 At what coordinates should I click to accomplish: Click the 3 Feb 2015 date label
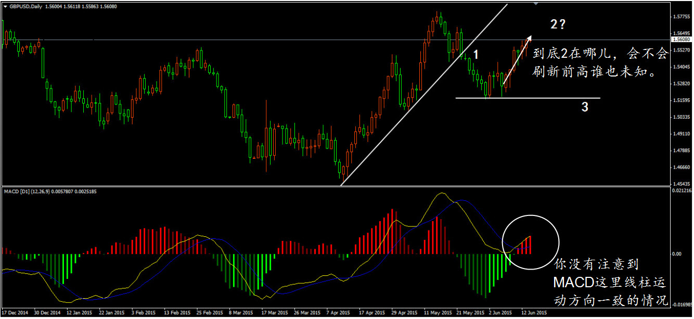143,313
